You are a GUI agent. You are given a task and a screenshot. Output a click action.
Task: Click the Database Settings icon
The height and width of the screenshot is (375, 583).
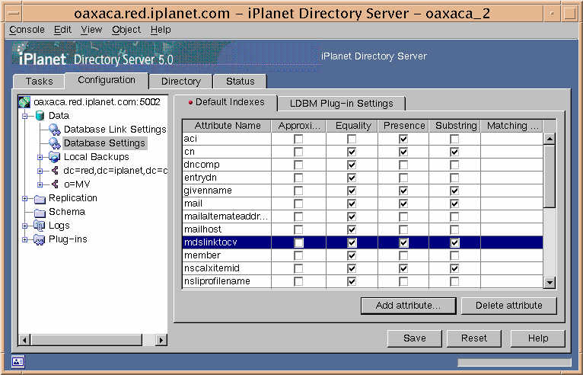pos(54,143)
